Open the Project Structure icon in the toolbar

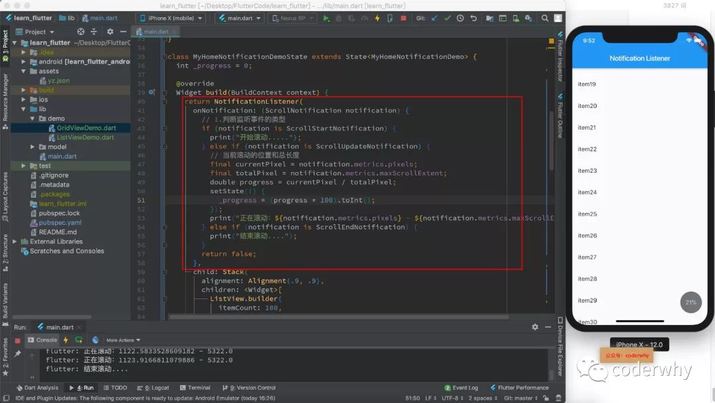click(489, 19)
